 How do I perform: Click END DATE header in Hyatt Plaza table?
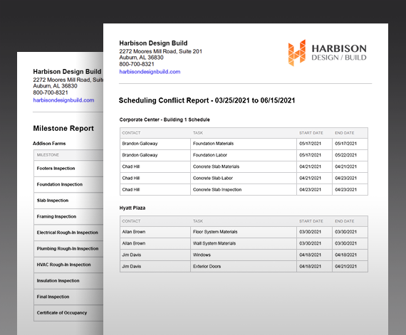344,221
